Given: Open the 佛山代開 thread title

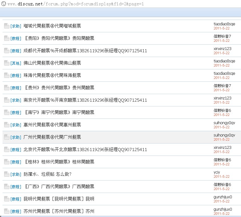Looking at the screenshot, I should point(52,63).
